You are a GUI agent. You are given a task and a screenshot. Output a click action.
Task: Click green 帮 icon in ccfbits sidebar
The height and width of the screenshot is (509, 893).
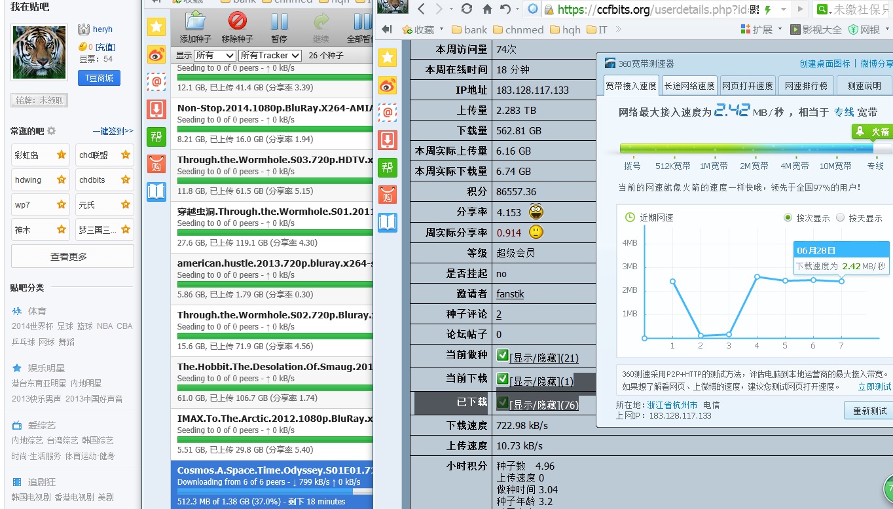(x=388, y=167)
